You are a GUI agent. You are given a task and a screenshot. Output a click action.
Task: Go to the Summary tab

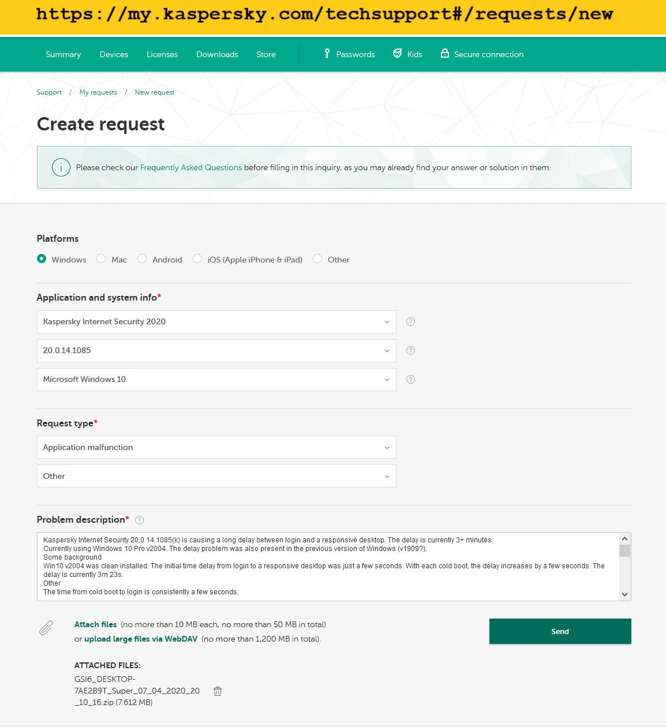[63, 54]
